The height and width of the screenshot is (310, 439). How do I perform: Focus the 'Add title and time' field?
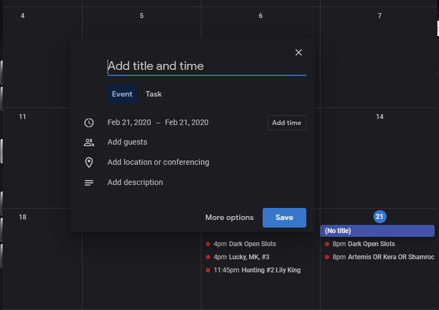[206, 66]
